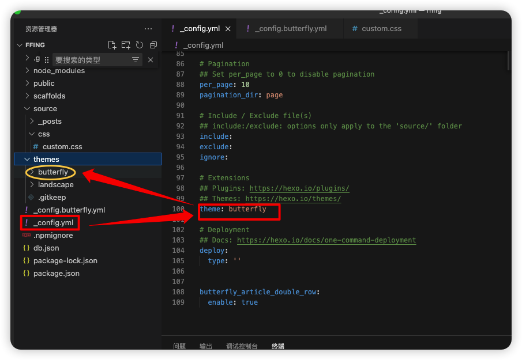Refresh the explorer file tree

coord(140,45)
